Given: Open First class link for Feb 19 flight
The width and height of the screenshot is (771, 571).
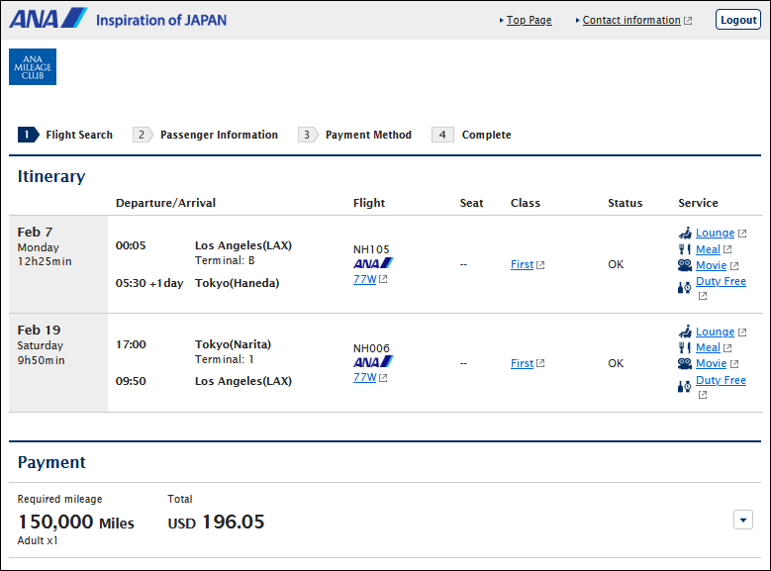Looking at the screenshot, I should (522, 363).
